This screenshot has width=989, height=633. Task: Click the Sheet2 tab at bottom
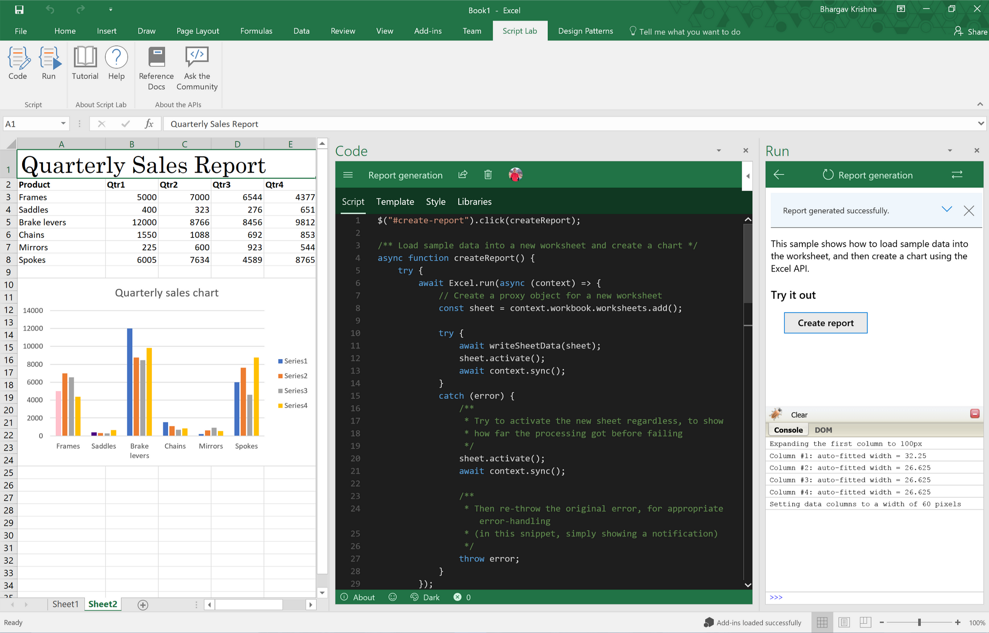(103, 604)
